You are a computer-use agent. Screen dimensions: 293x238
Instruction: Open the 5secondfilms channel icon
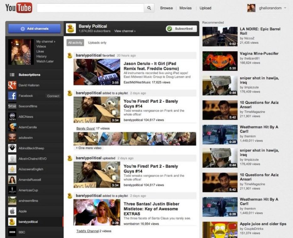12,106
